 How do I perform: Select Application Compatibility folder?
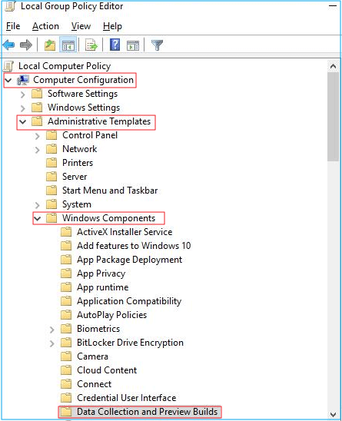point(129,301)
